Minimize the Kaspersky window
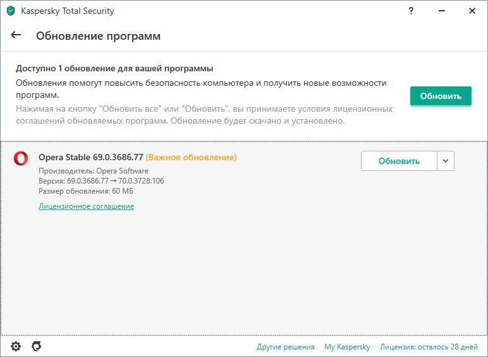488x357 pixels. (x=442, y=11)
